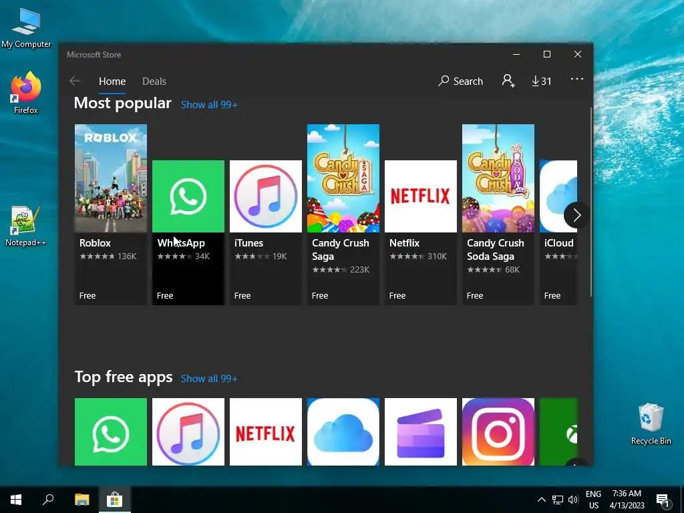The height and width of the screenshot is (513, 684).
Task: Click the Store window vertical scrollbar
Action: click(591, 202)
